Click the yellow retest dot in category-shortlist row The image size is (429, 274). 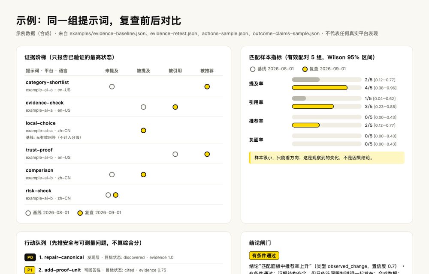click(x=207, y=86)
